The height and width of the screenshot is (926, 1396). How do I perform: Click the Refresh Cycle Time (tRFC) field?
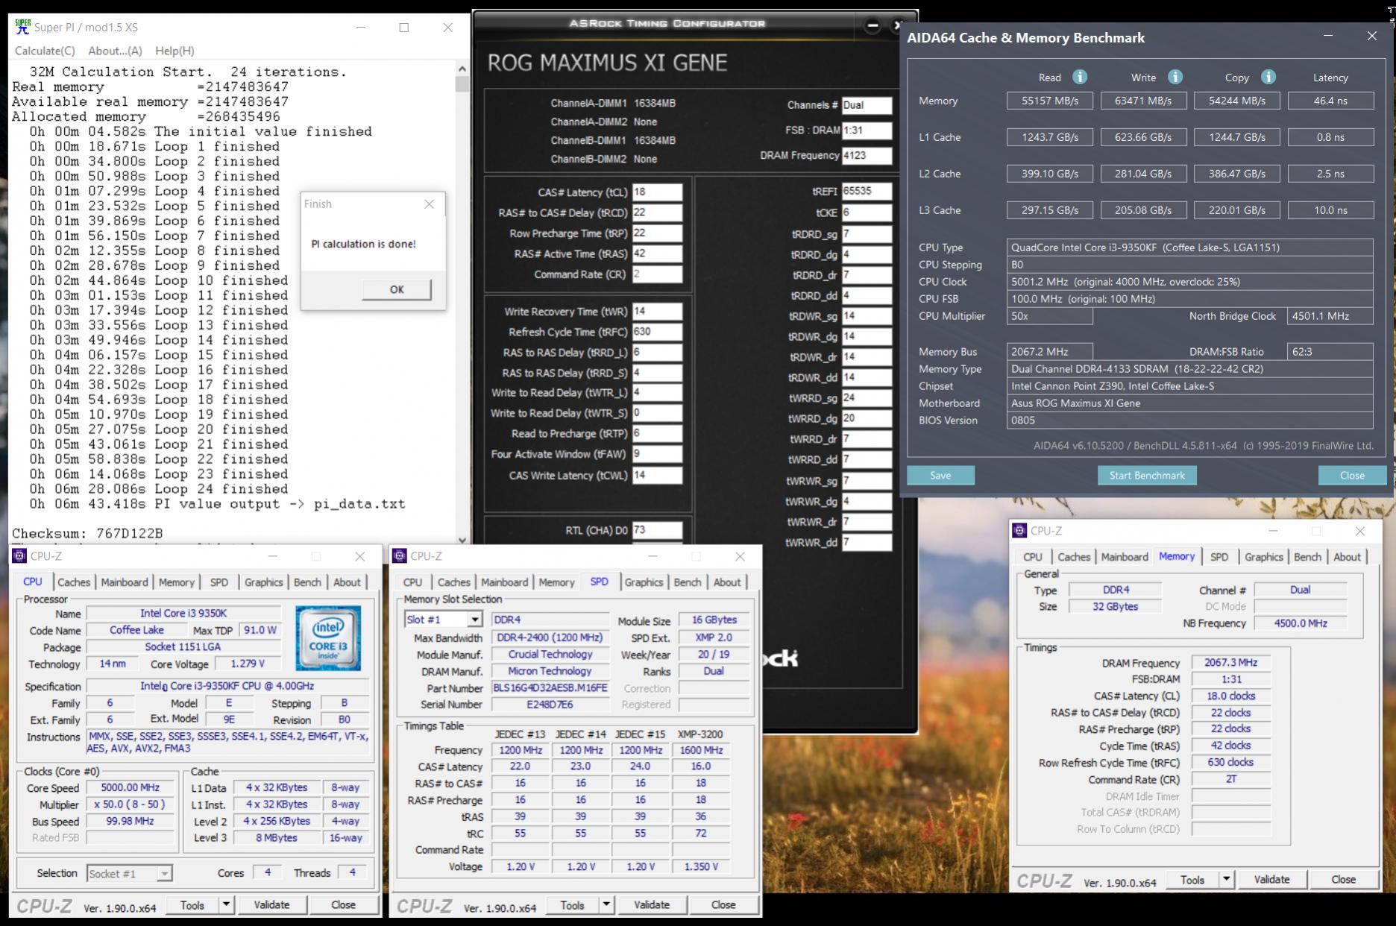(657, 332)
